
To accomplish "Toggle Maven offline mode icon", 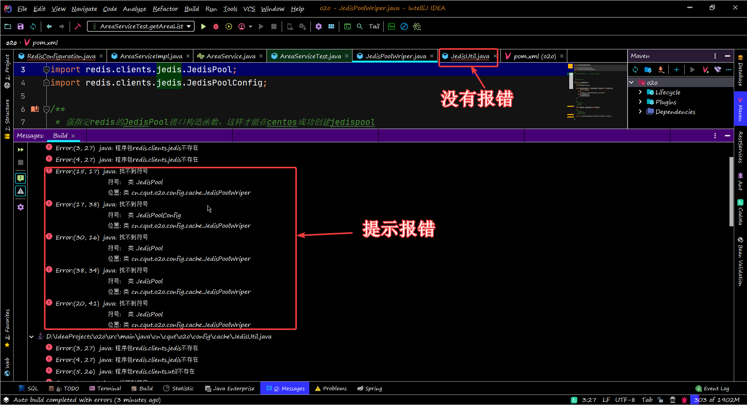I will [x=718, y=70].
